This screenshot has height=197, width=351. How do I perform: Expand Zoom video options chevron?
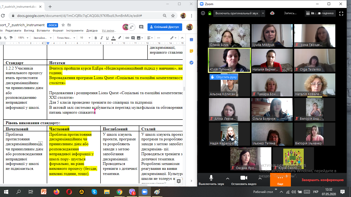click(x=260, y=178)
